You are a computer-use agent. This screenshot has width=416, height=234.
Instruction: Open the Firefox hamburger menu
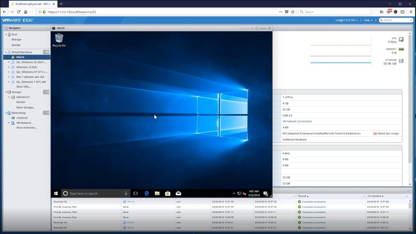410,12
